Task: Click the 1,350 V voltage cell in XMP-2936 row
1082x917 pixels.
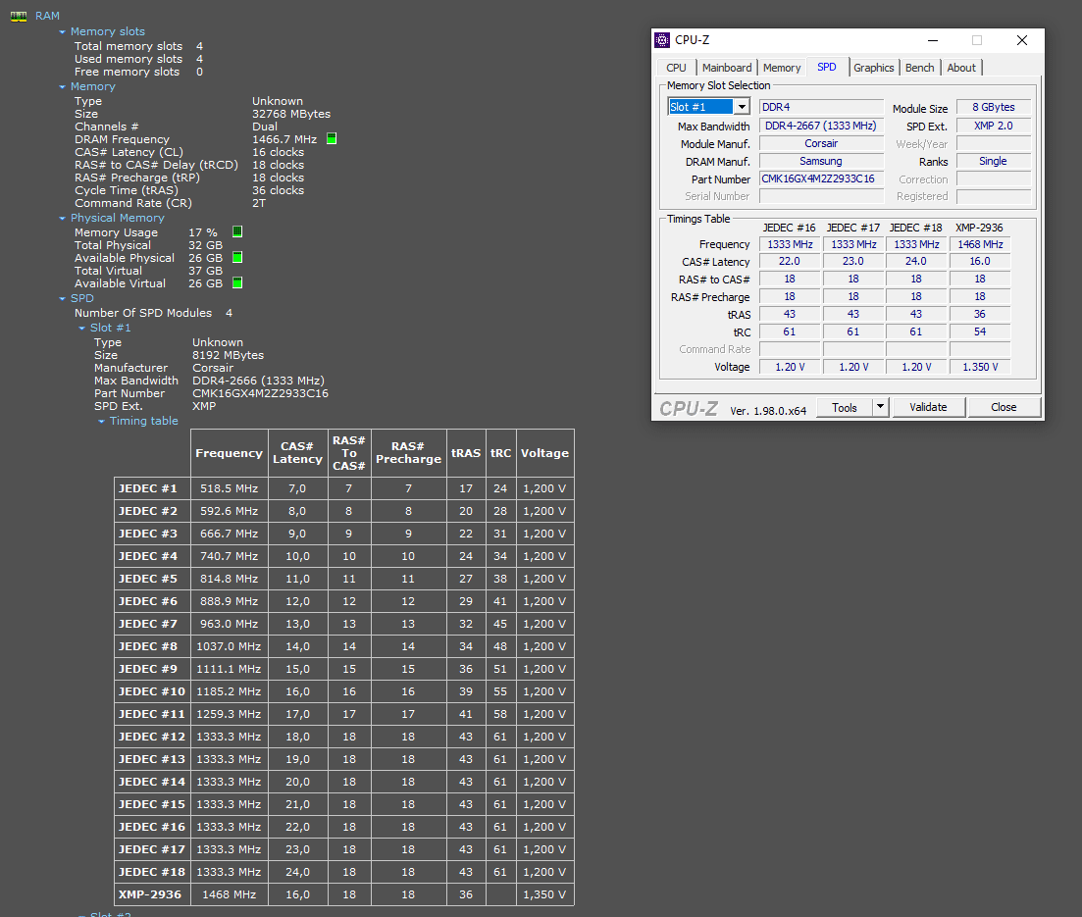Action: [x=545, y=894]
